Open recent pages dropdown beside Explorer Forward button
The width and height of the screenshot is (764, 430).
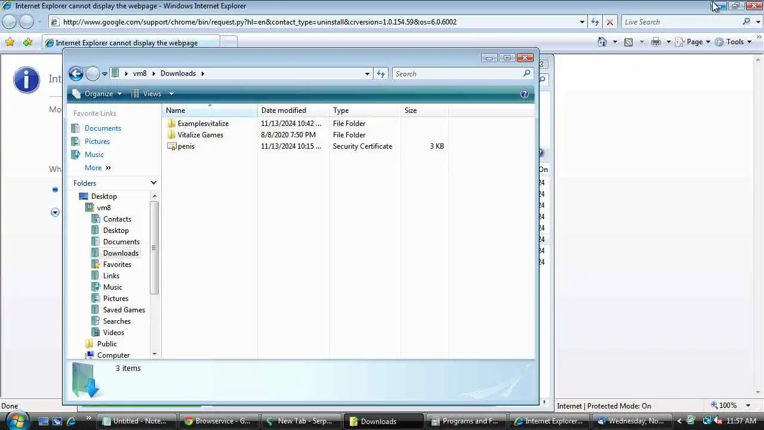tap(104, 74)
